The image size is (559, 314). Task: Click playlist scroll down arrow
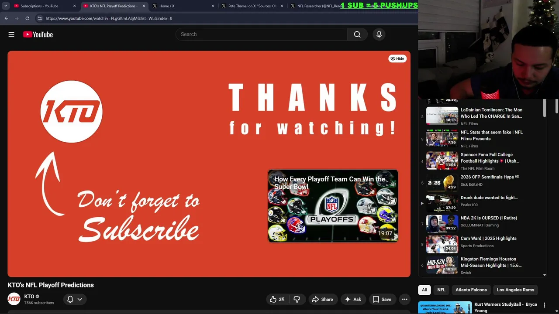click(x=544, y=275)
